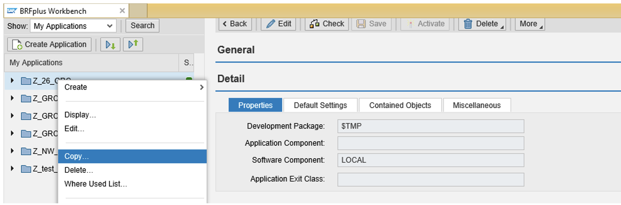Switch to the Contained Objects tab

(400, 105)
